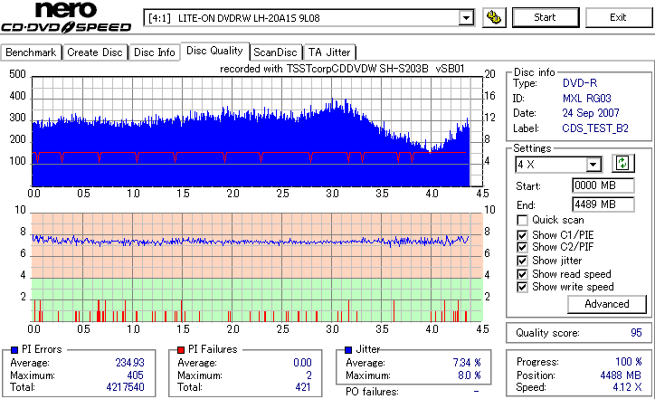Screen dimensions: 655x399
Task: Click the disc ID MXL RG03
Action: [587, 99]
